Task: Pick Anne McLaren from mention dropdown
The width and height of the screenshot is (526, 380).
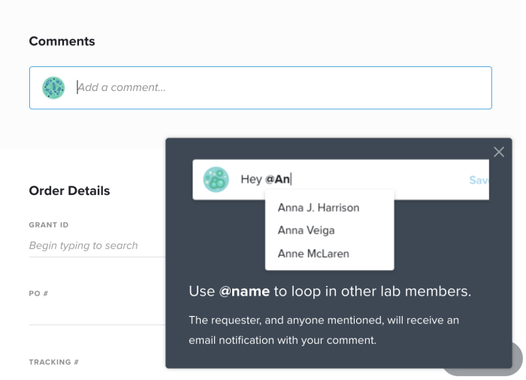Action: tap(313, 254)
